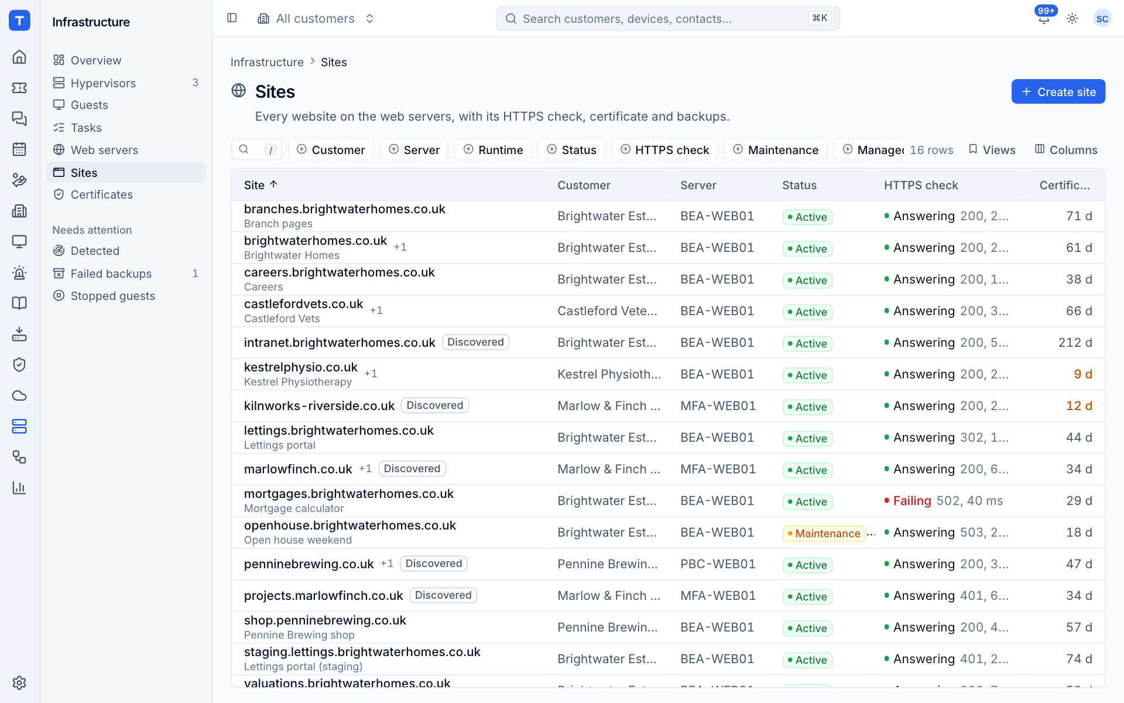Go to Overview in Infrastructure menu
The image size is (1124, 703).
(x=126, y=60)
